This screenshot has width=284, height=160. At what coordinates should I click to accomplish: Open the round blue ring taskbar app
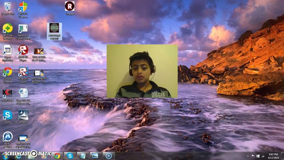coord(108,156)
